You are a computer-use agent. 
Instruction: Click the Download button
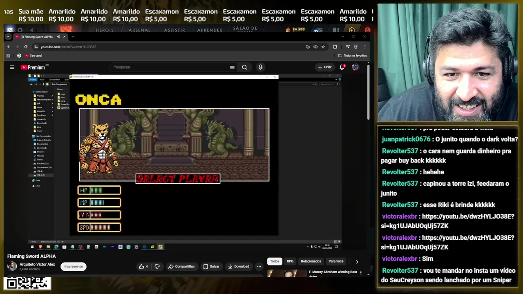point(238,267)
